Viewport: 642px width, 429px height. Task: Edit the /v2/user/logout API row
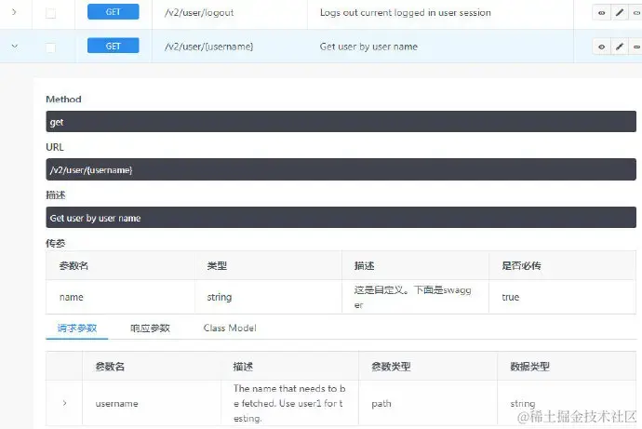(x=620, y=13)
